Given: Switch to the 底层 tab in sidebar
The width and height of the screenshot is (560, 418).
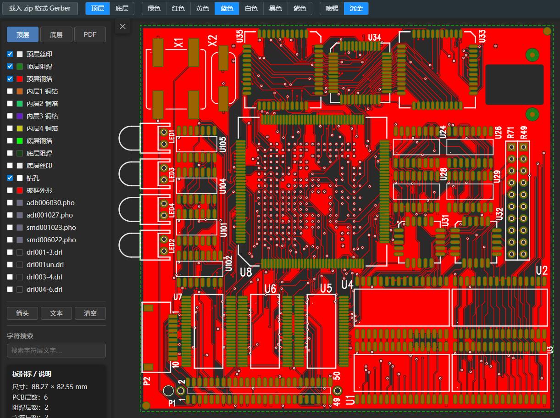Looking at the screenshot, I should [x=56, y=34].
